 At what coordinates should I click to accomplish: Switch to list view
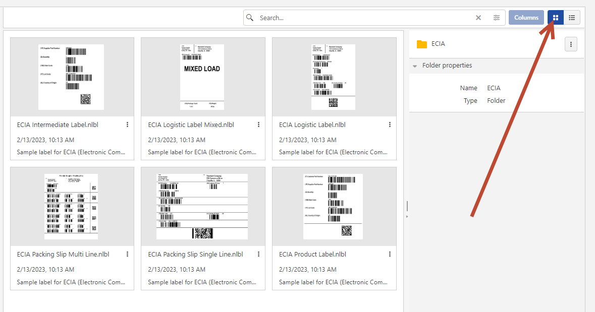click(572, 18)
